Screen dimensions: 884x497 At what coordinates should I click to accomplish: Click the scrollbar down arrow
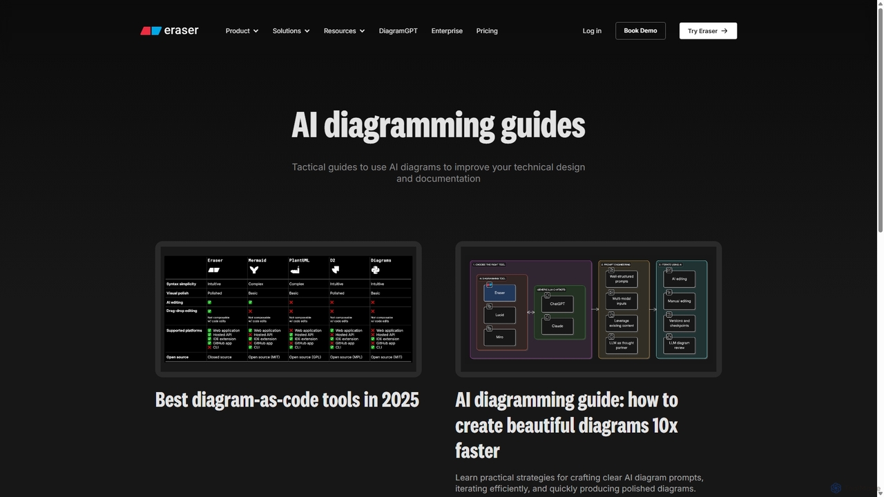pos(879,493)
